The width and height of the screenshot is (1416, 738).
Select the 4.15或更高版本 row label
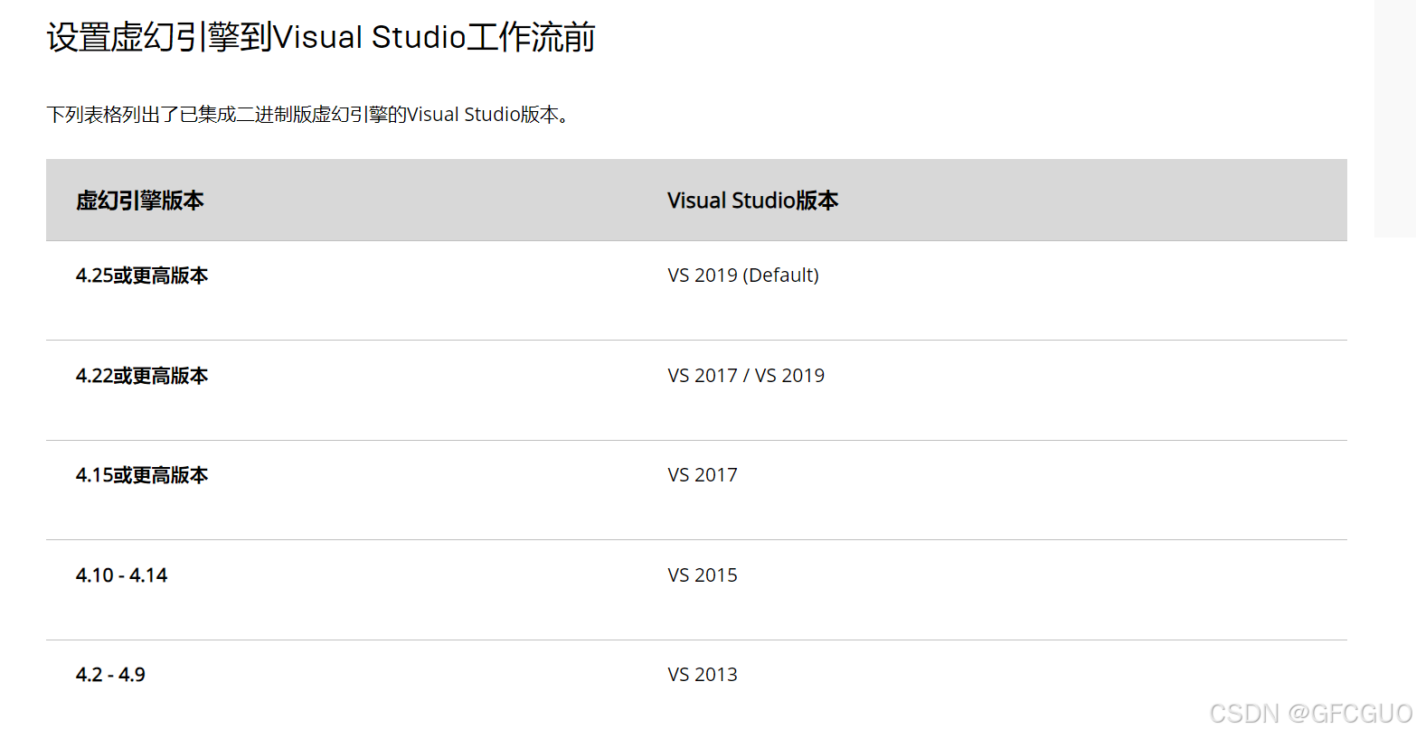[x=142, y=475]
